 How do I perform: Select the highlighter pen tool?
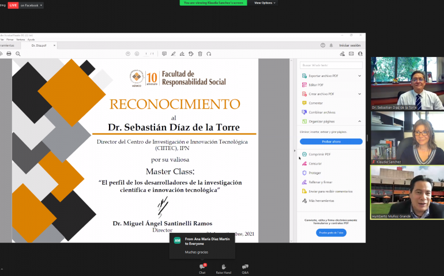point(174,53)
